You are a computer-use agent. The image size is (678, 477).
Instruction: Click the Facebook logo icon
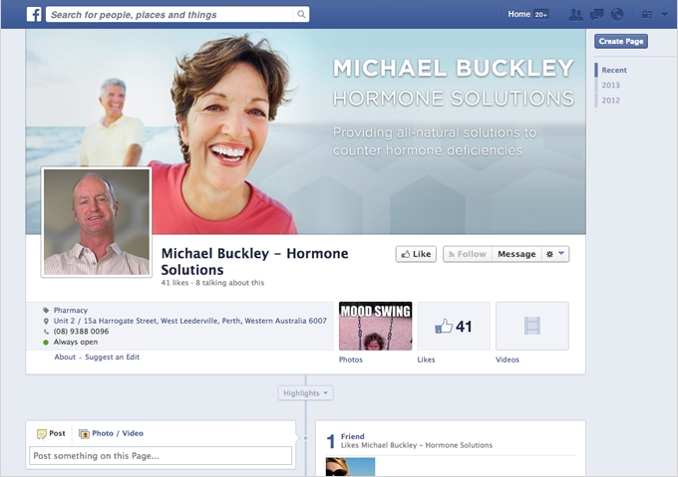coord(34,14)
